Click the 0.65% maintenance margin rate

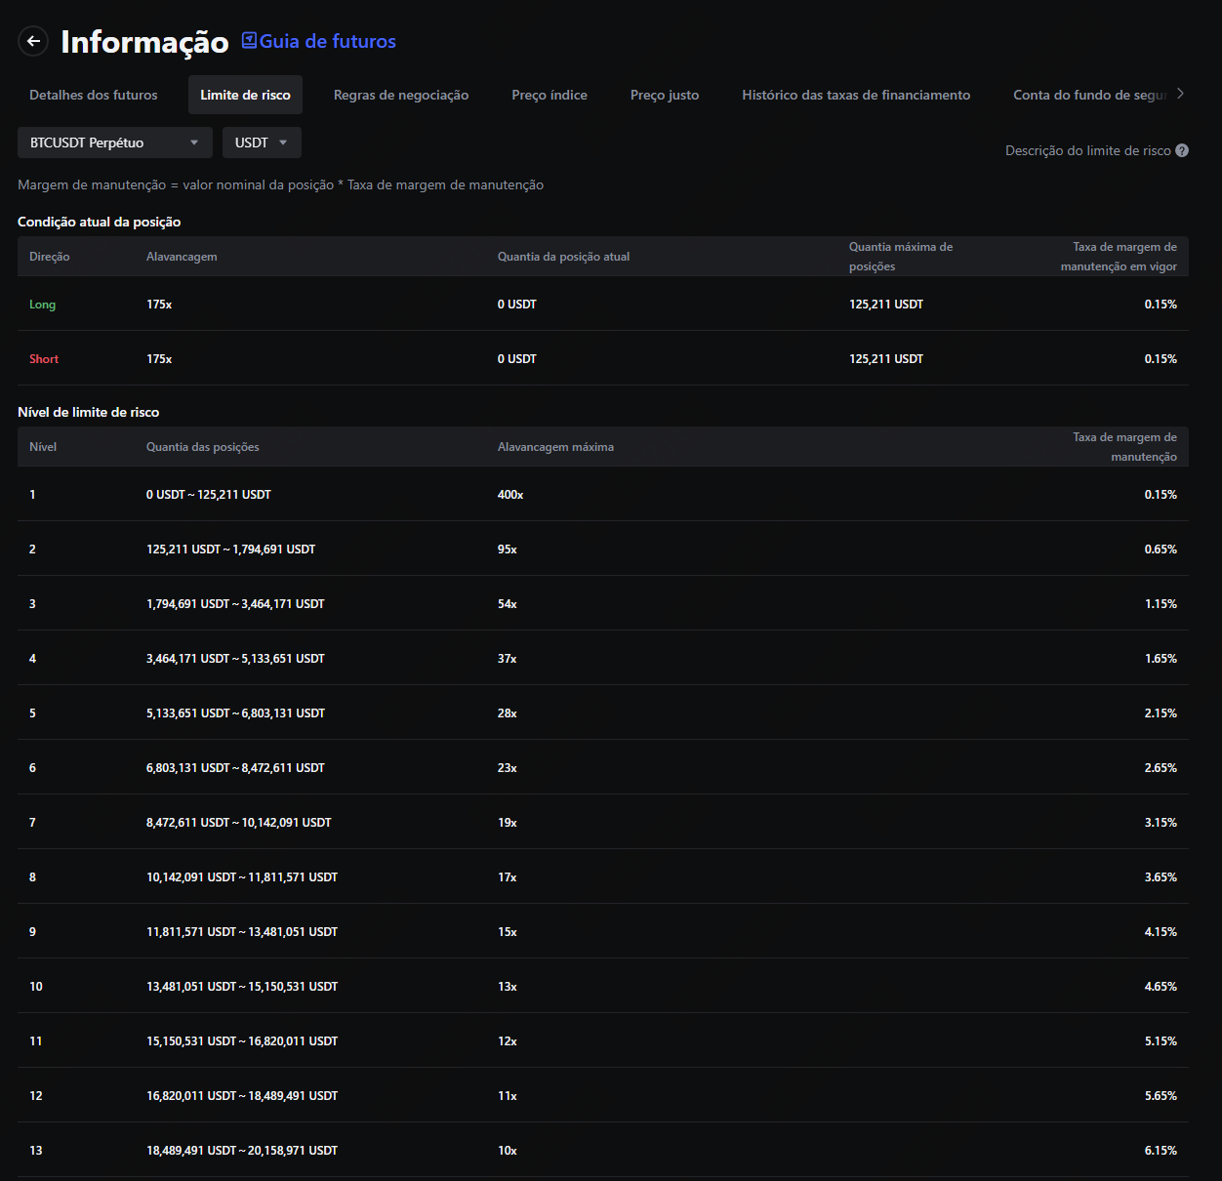tap(1161, 550)
